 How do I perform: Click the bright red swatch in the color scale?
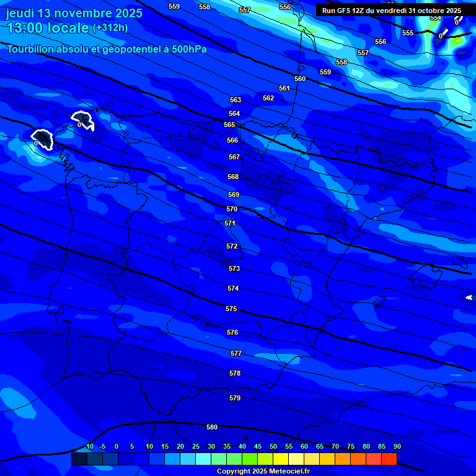[x=389, y=459]
